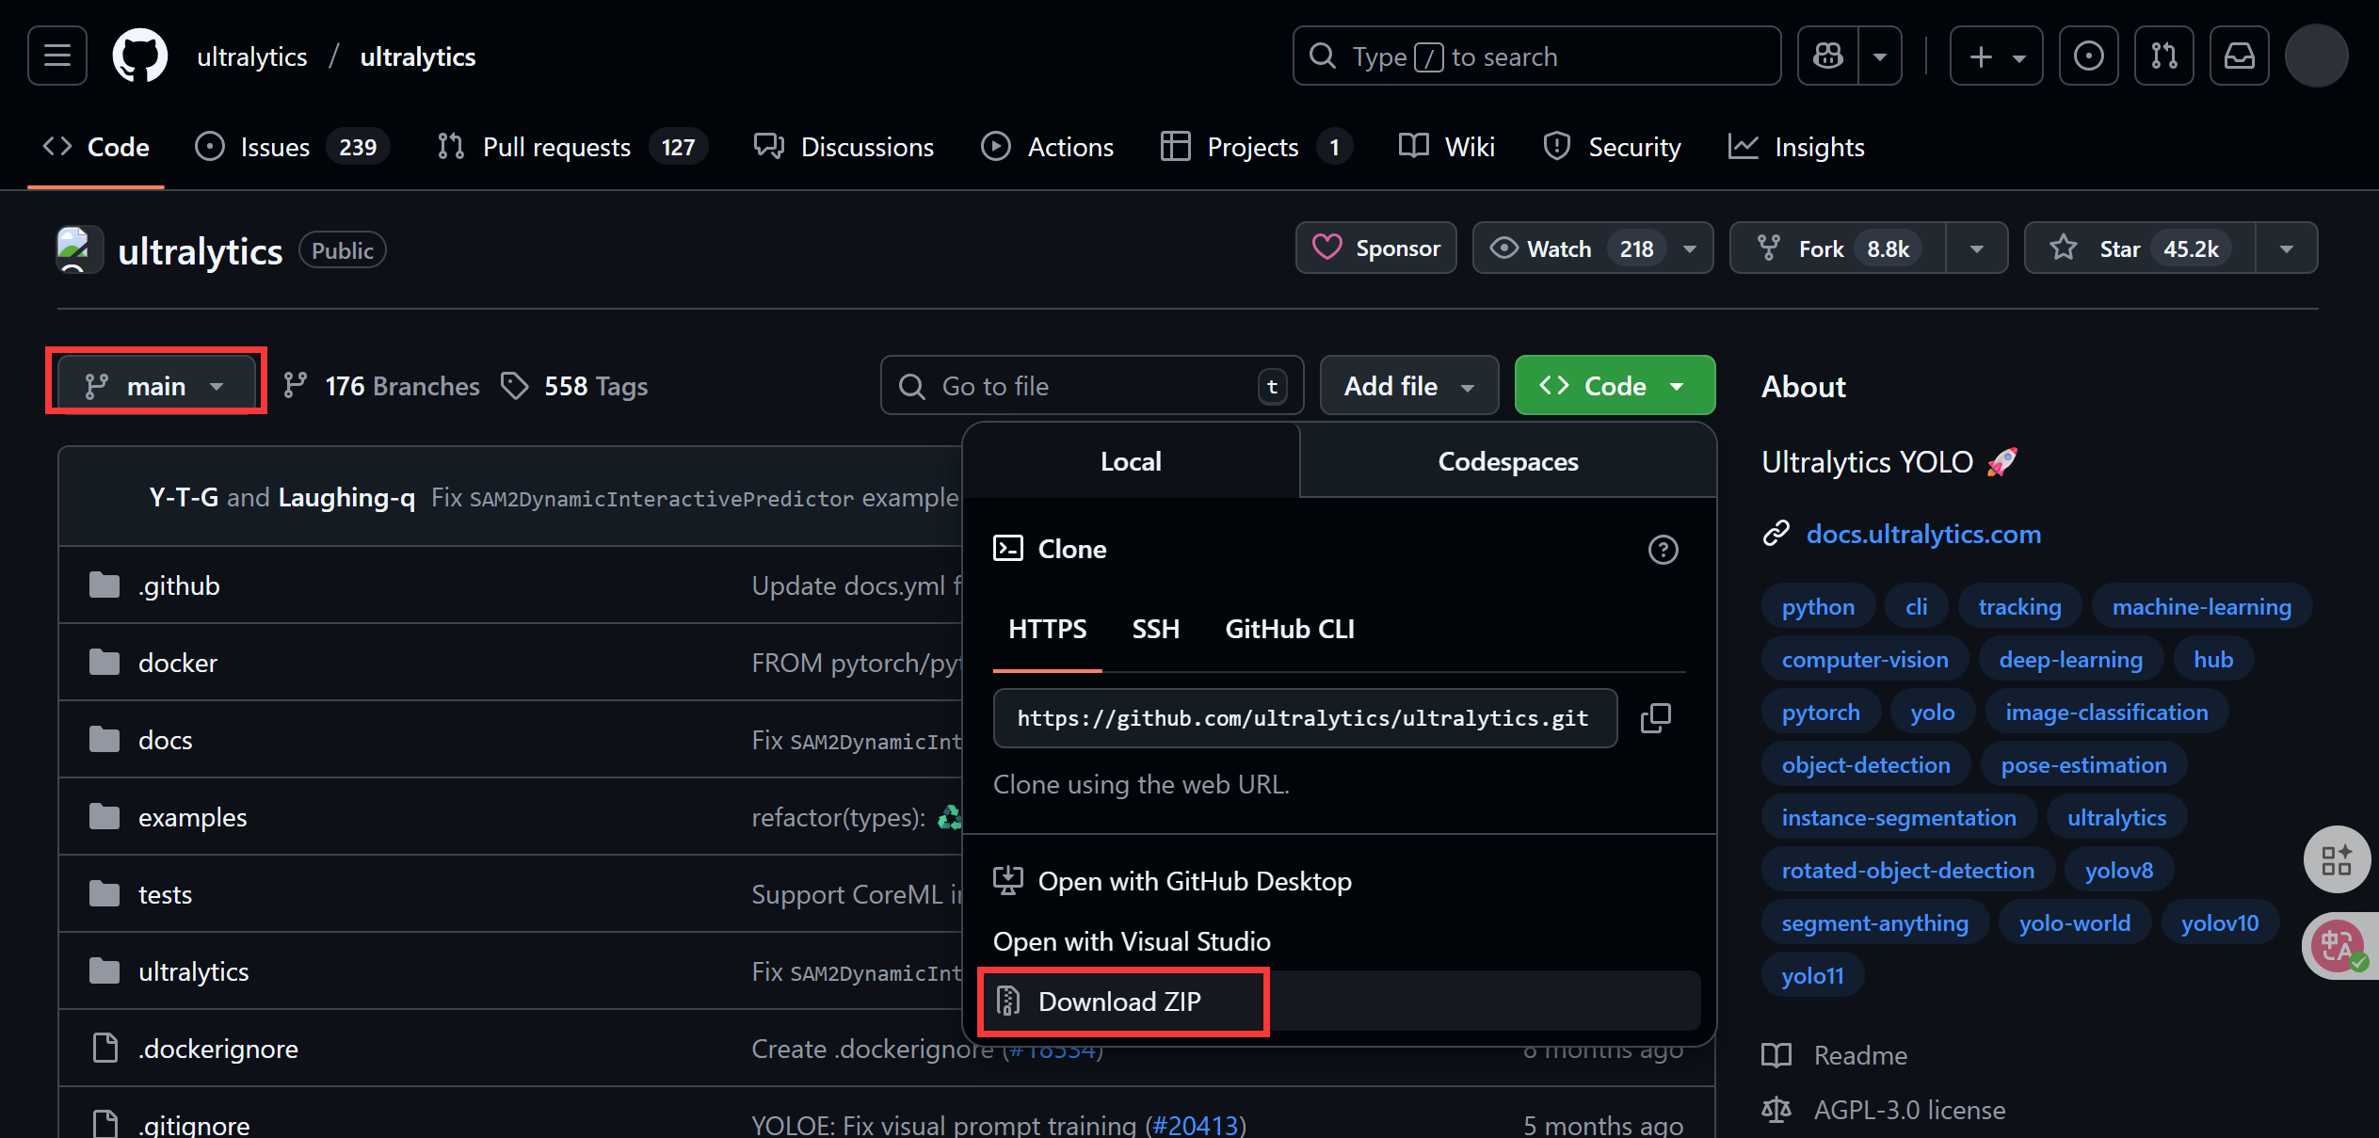Screen dimensions: 2379x1138
Task: Click the segment-anything topic tag
Action: 1874,923
